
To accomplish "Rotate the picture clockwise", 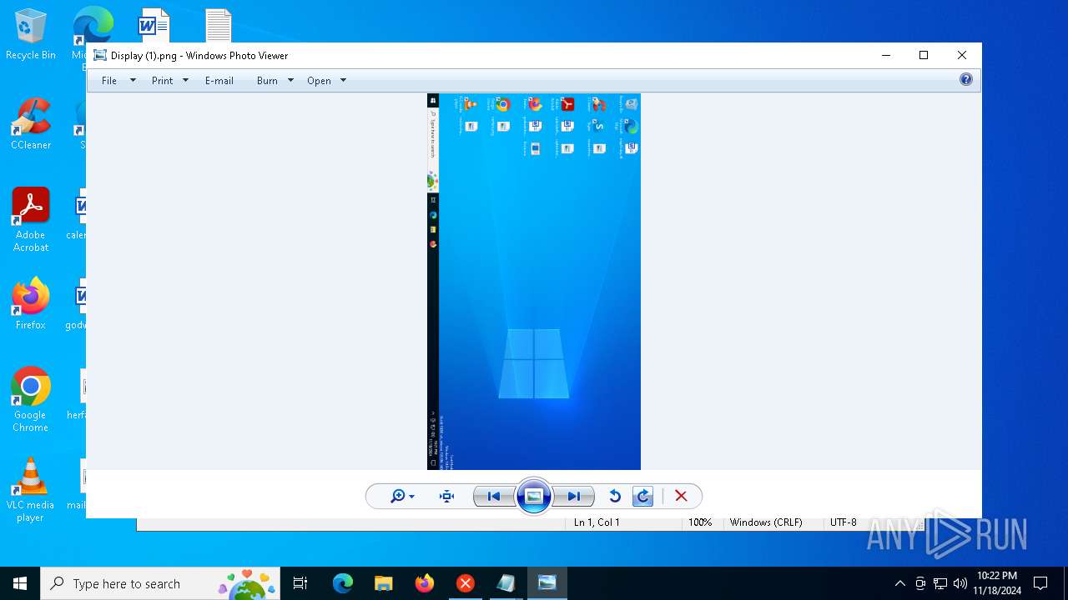I will coord(642,497).
